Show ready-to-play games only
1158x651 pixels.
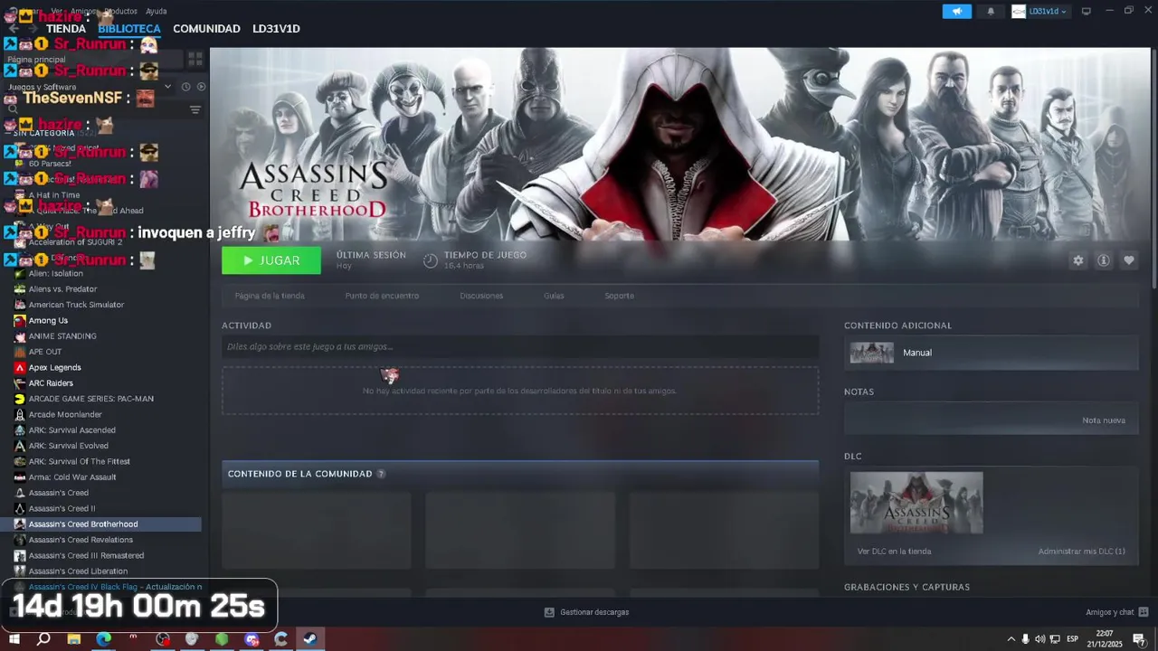coord(201,87)
